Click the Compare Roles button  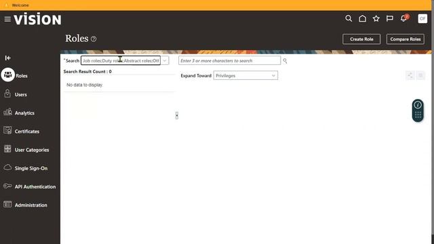[x=406, y=39]
